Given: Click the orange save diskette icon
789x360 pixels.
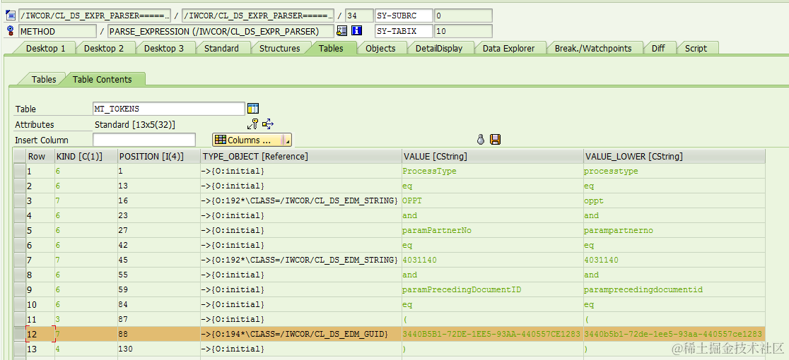Looking at the screenshot, I should [495, 140].
